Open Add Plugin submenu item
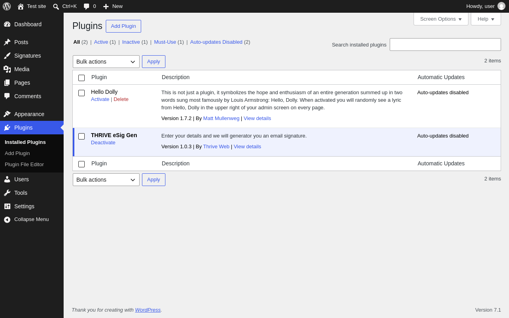This screenshot has height=318, width=509. pos(17,153)
